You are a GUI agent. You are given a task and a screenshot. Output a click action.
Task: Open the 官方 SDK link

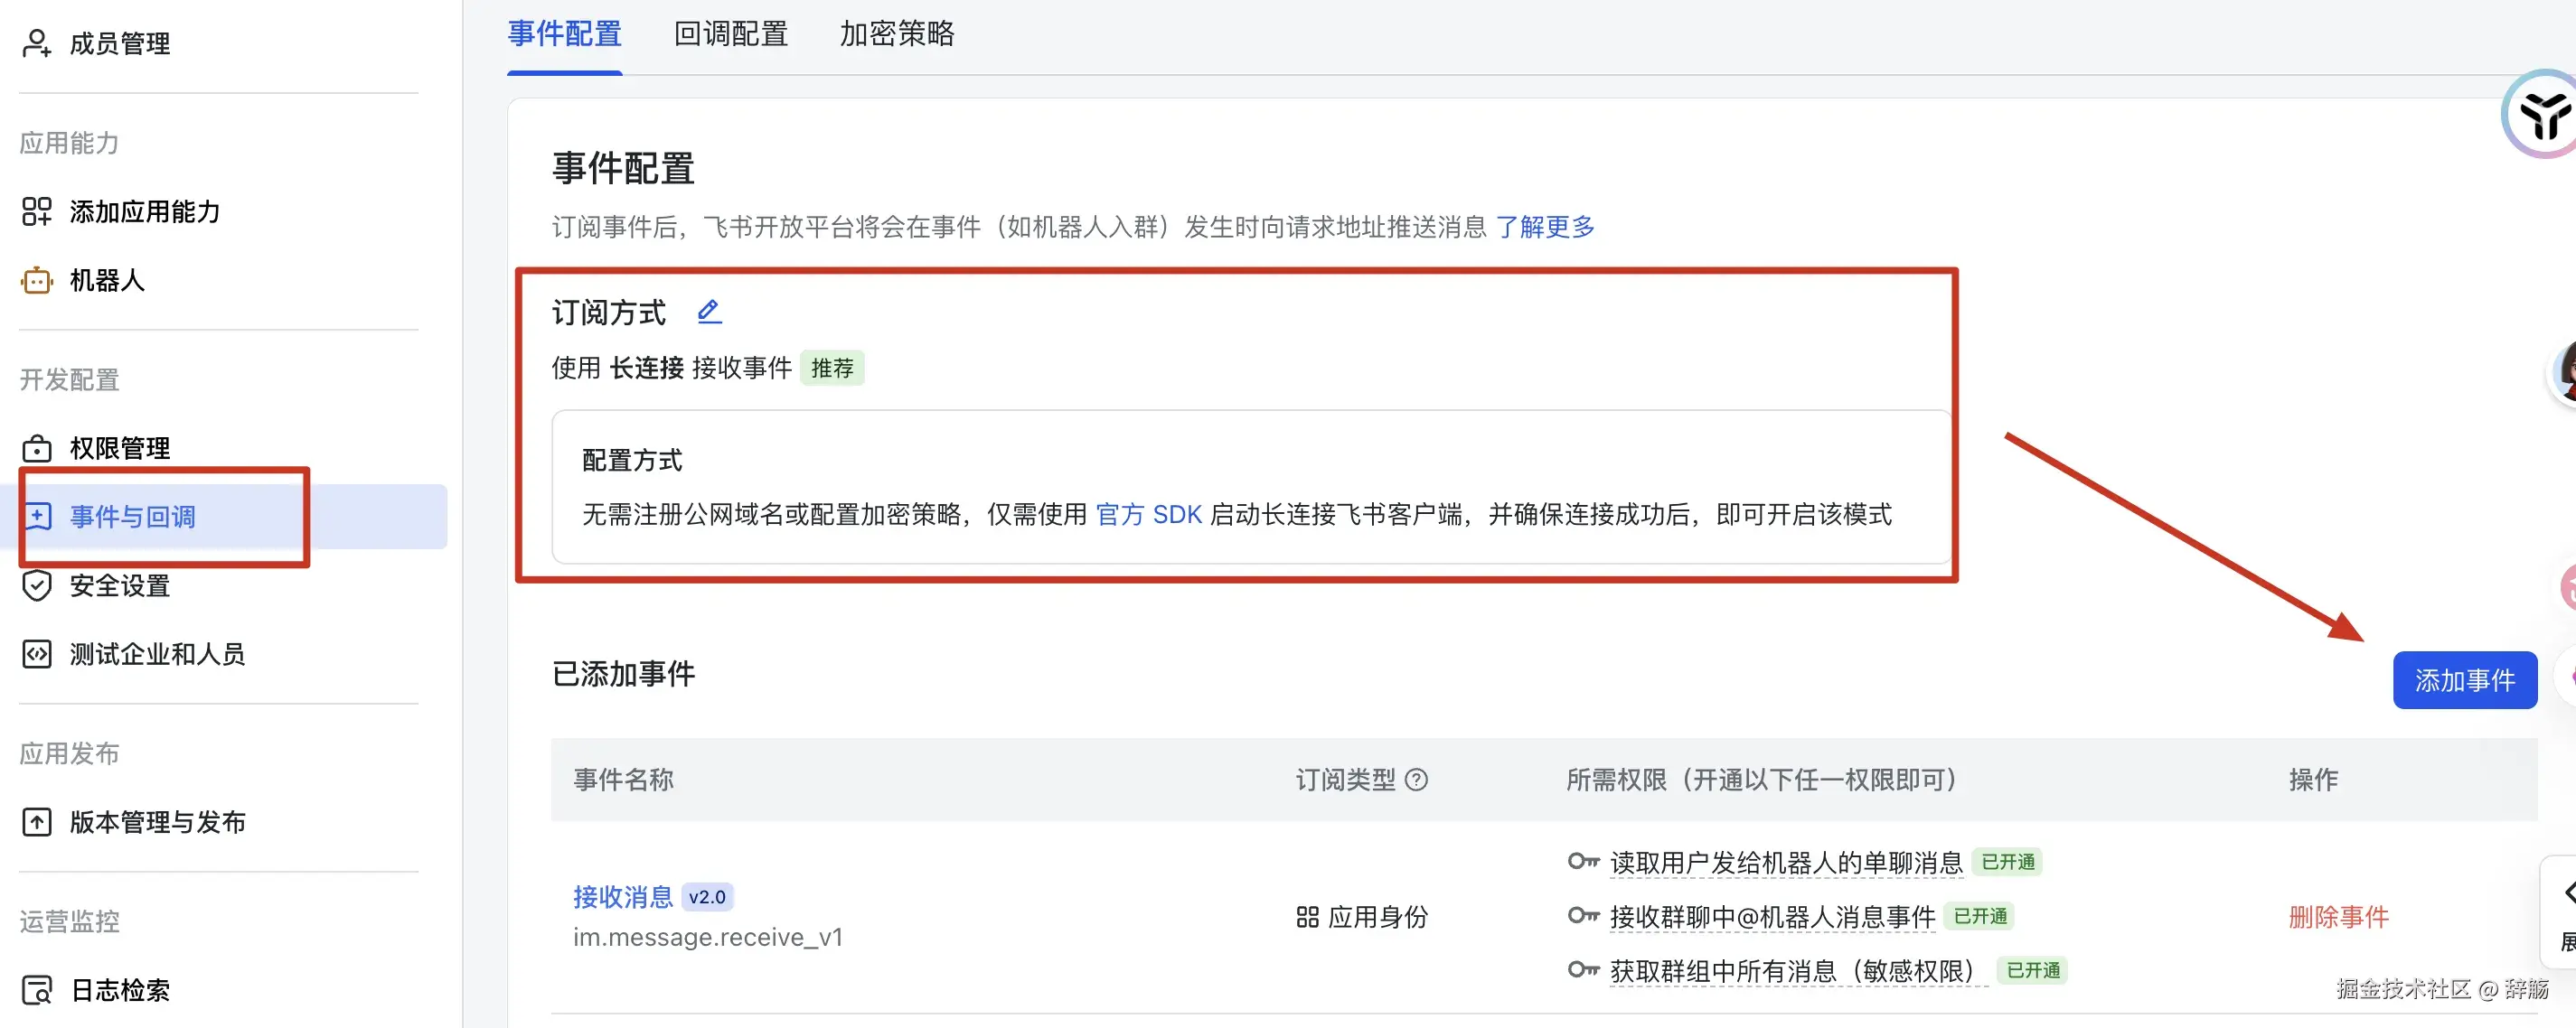click(1148, 515)
